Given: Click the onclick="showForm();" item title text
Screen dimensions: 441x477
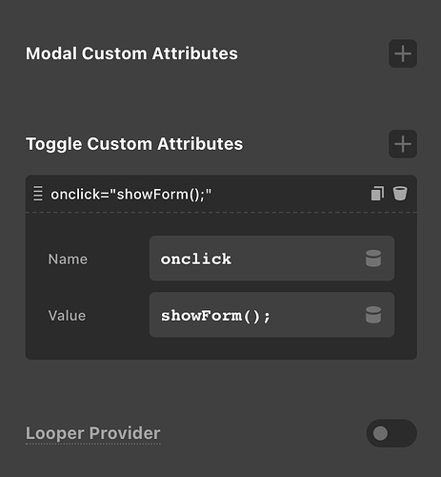Looking at the screenshot, I should pos(131,194).
